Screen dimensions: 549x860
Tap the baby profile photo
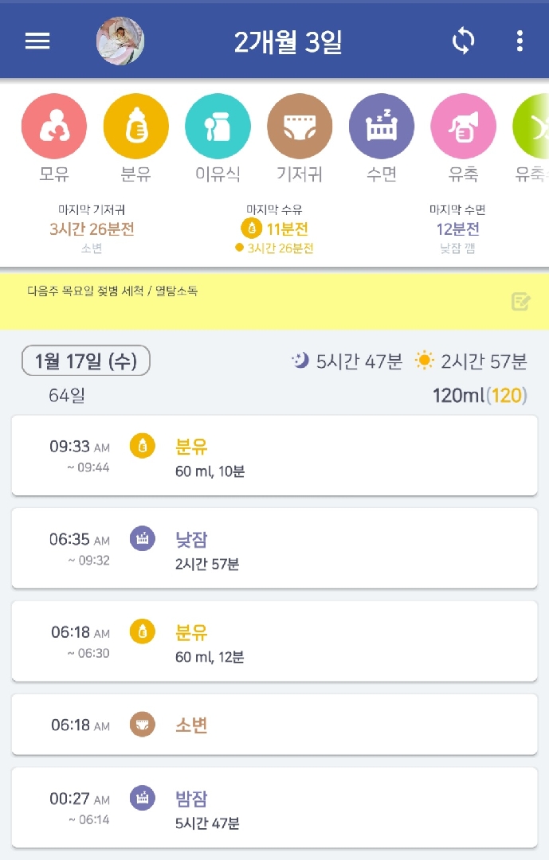pos(120,41)
